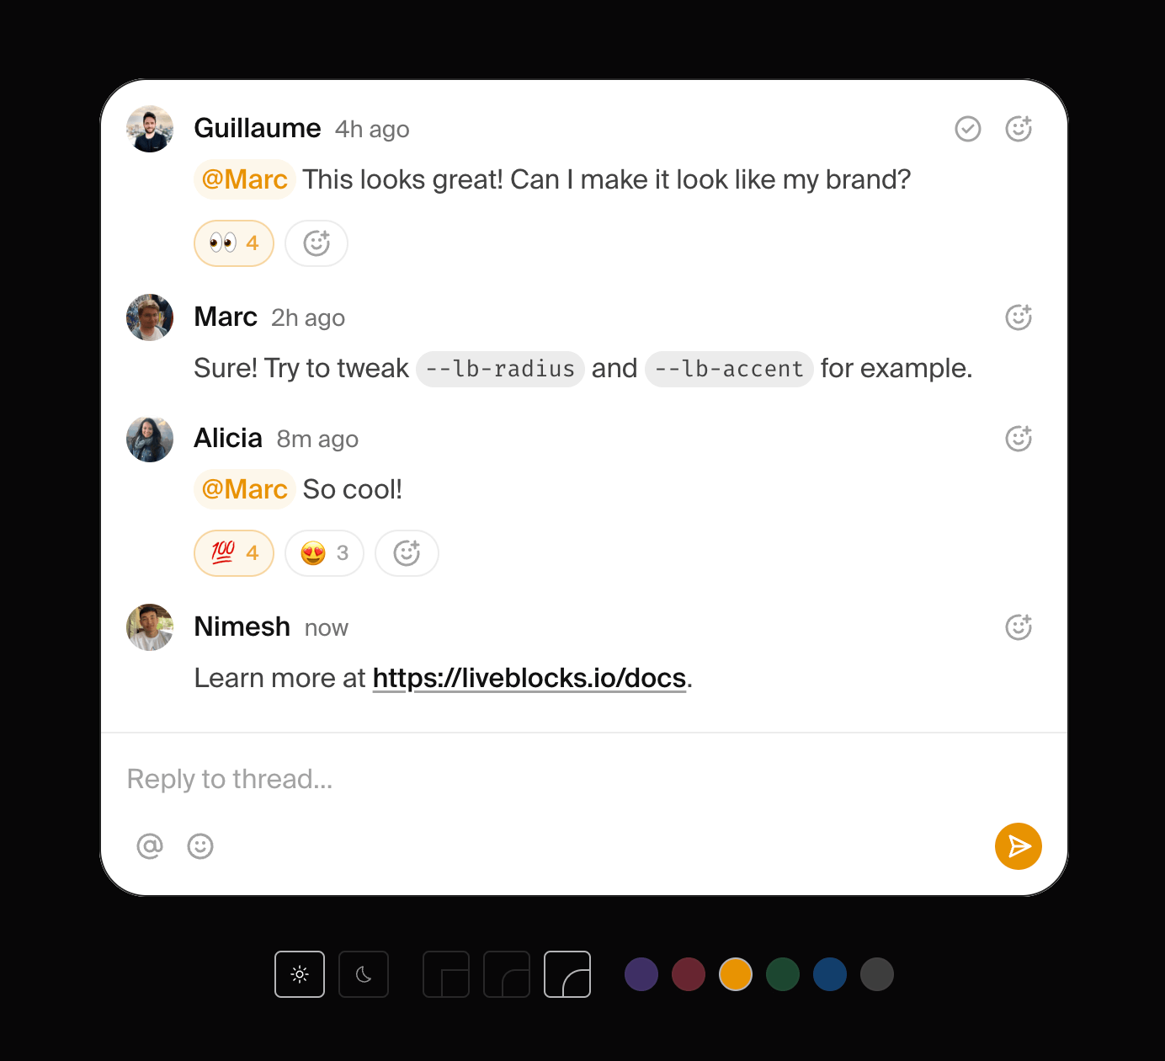Toggle the 100 reaction on Alicia's comment
This screenshot has height=1061, width=1165.
234,553
